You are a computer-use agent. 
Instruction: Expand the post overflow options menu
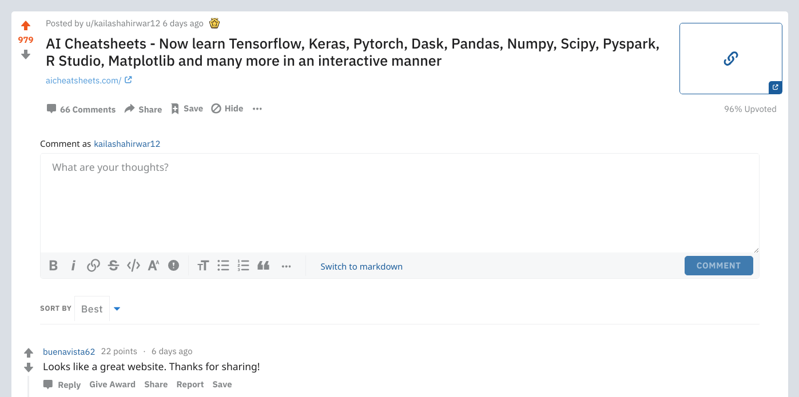tap(257, 109)
